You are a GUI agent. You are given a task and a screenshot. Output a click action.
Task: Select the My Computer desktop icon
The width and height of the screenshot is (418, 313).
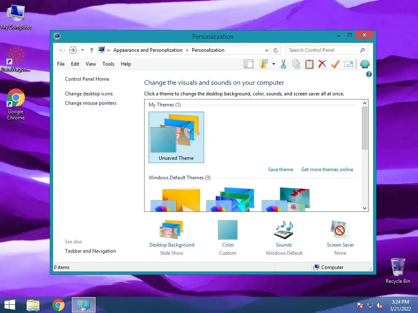click(x=16, y=17)
